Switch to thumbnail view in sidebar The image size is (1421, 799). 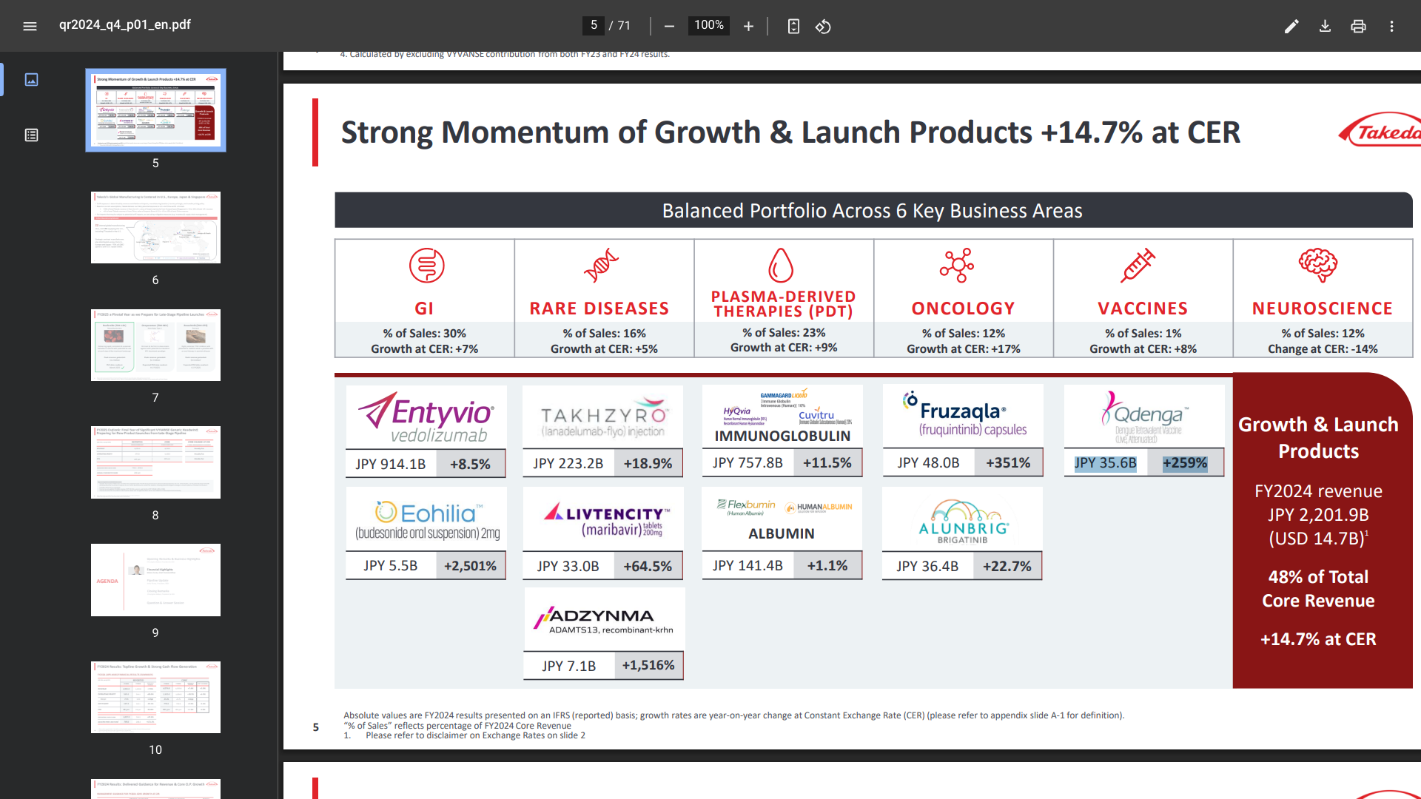point(31,79)
